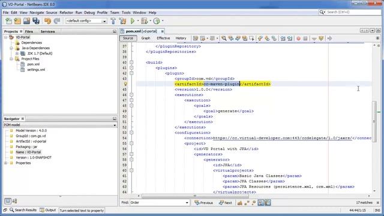
Task: Click the navigator sort icon at bottom
Action: point(14,201)
